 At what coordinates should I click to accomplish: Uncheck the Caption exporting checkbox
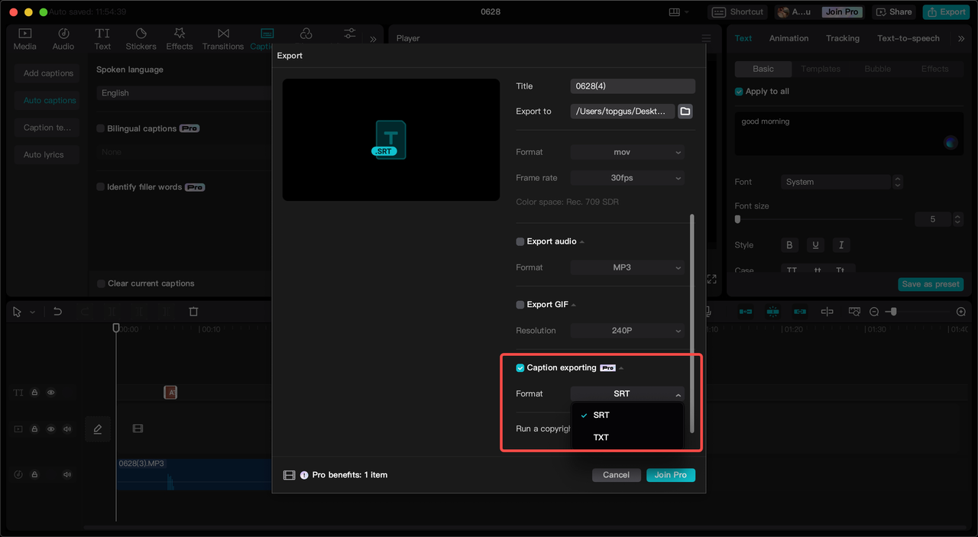(520, 368)
